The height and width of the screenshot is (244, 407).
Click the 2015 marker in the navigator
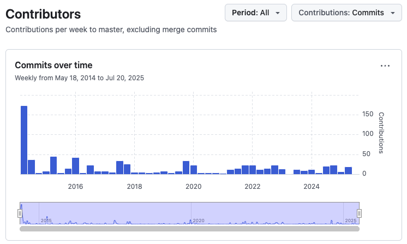point(46,221)
